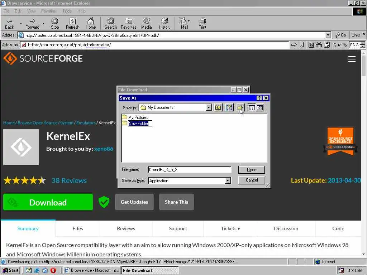This screenshot has width=367, height=275.
Task: Click the Emulators breadcrumb link
Action: point(86,123)
